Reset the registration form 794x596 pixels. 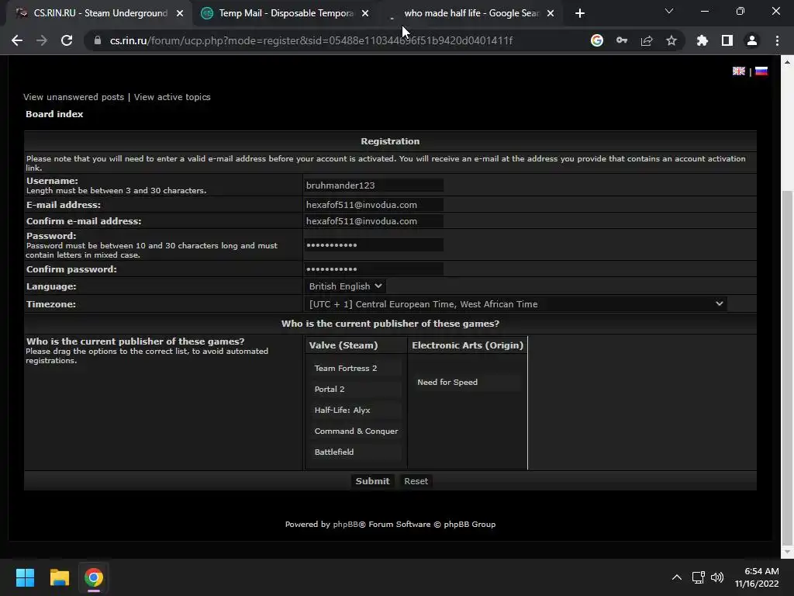tap(416, 481)
